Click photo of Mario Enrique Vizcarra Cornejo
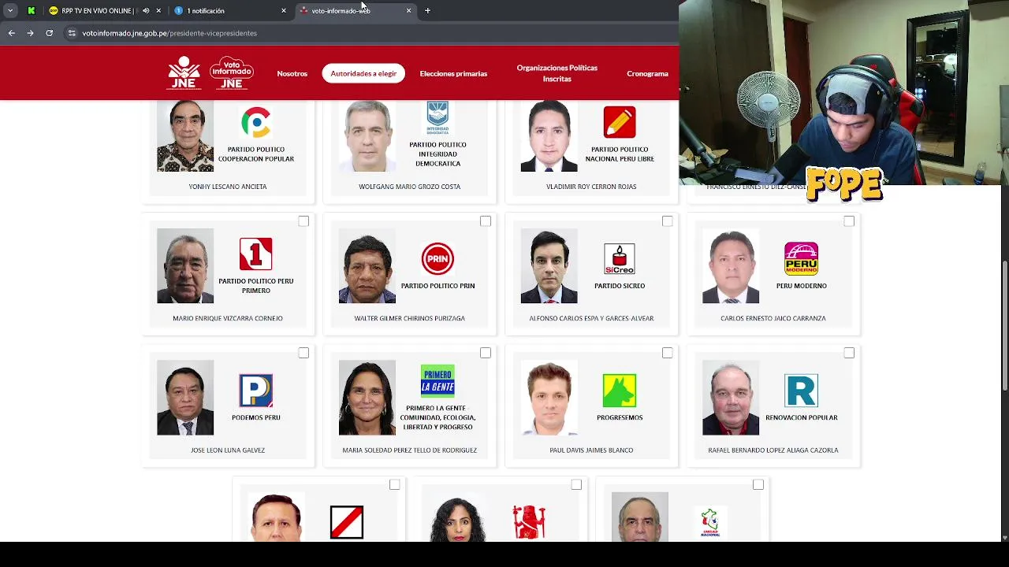Image resolution: width=1009 pixels, height=567 pixels. click(185, 265)
